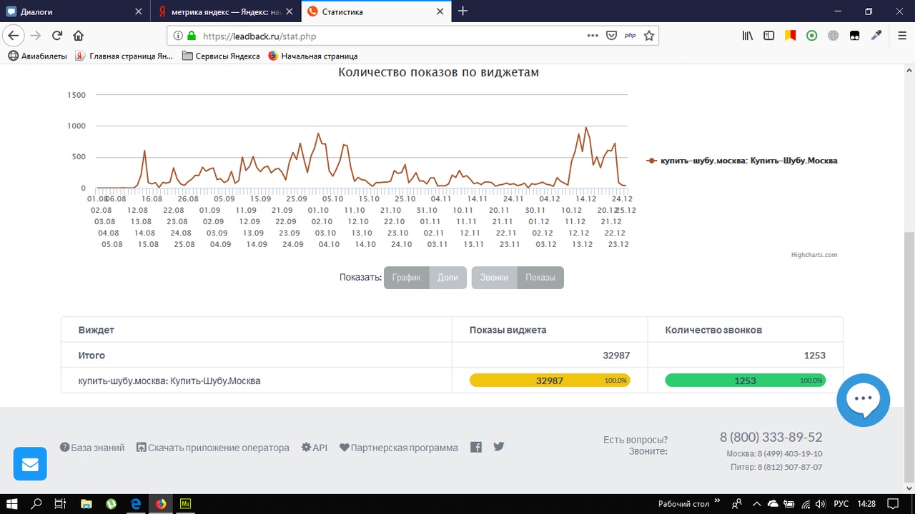This screenshot has width=915, height=514.
Task: Close the Статистика tab
Action: 440,11
